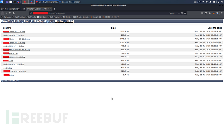Switch to Videos File Manager taskbar window
Viewport: 224px width, 126px height.
(x=70, y=2)
